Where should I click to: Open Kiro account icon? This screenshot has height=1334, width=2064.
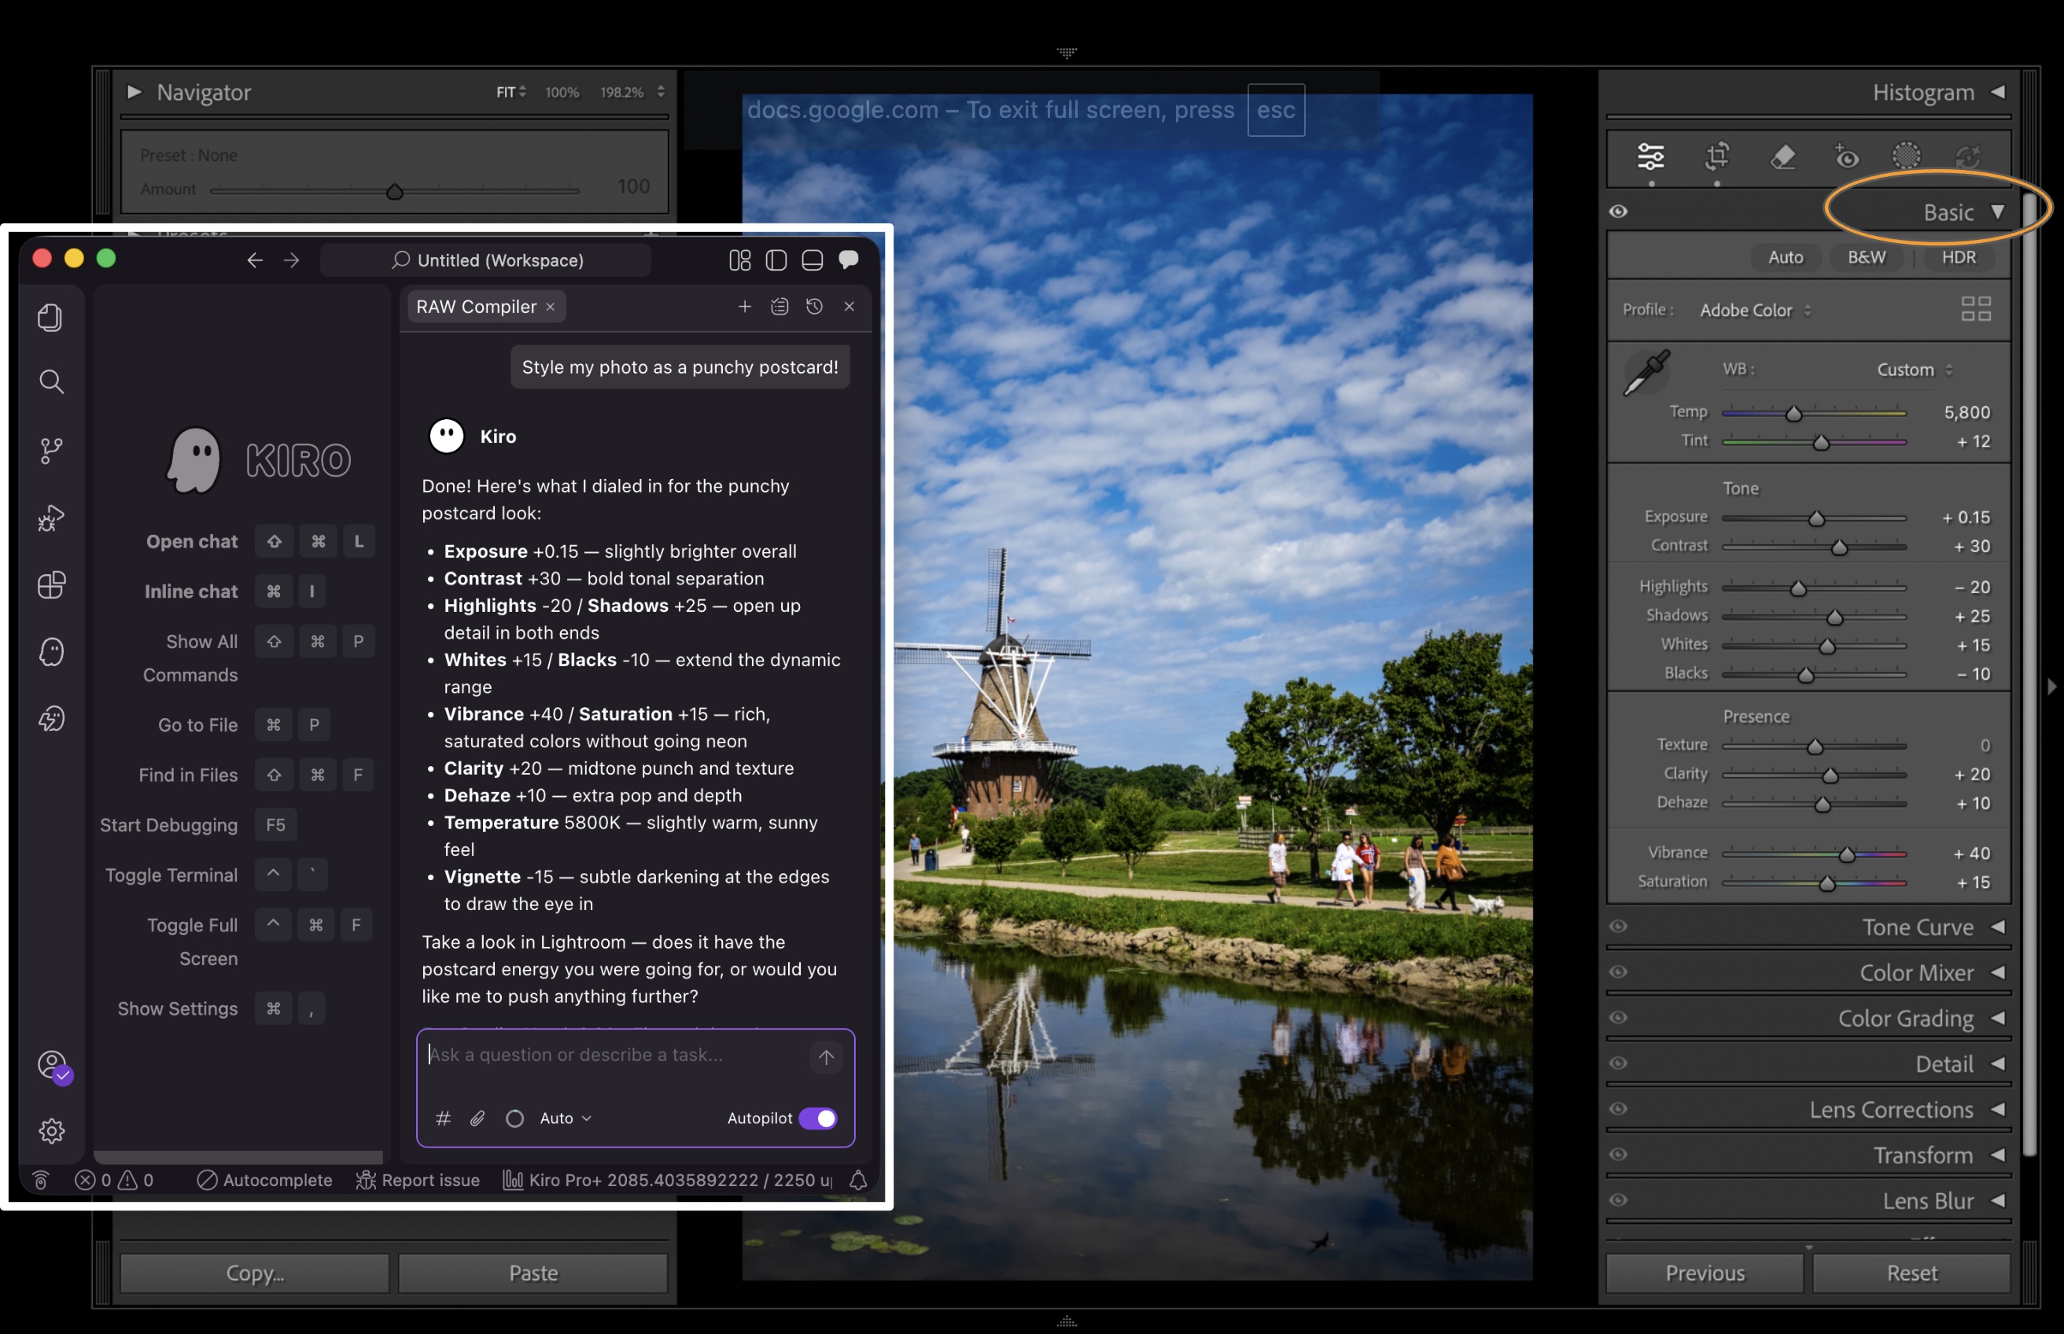(53, 1064)
